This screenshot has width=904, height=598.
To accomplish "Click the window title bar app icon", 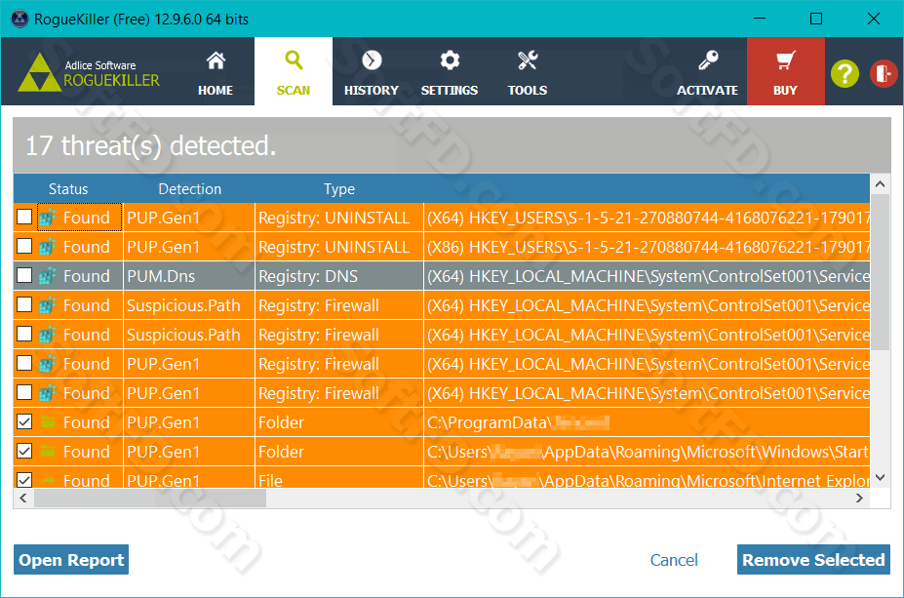I will [x=20, y=20].
